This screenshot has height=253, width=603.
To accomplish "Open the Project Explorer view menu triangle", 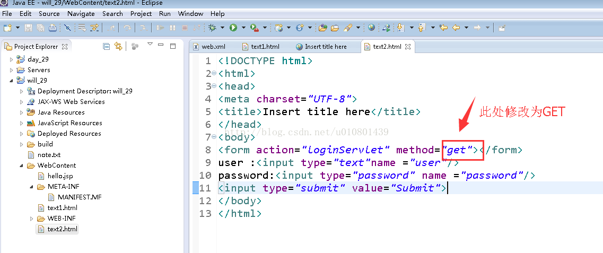I will 151,44.
